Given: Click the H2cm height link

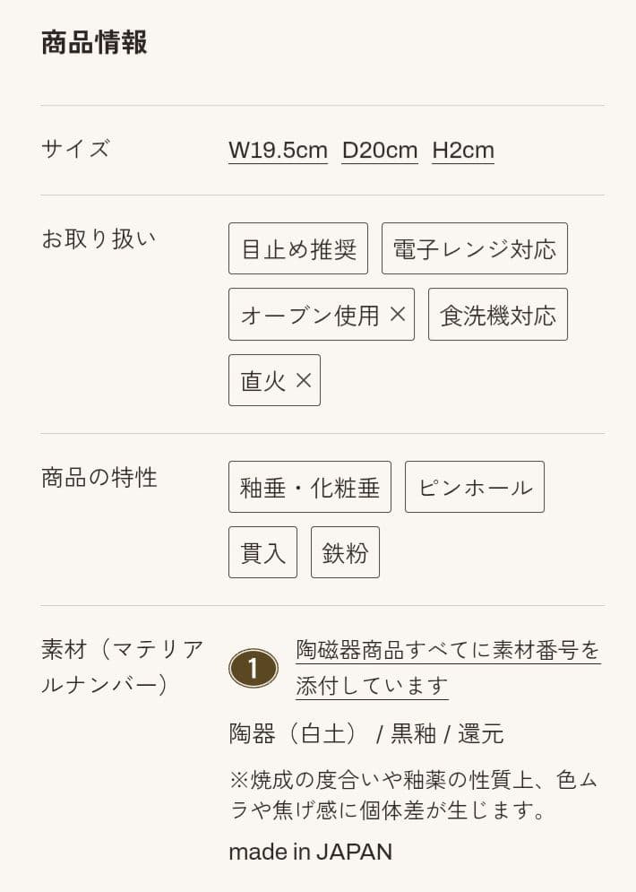Looking at the screenshot, I should click(462, 150).
